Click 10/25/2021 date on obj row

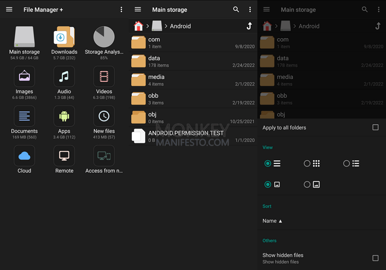pos(242,122)
